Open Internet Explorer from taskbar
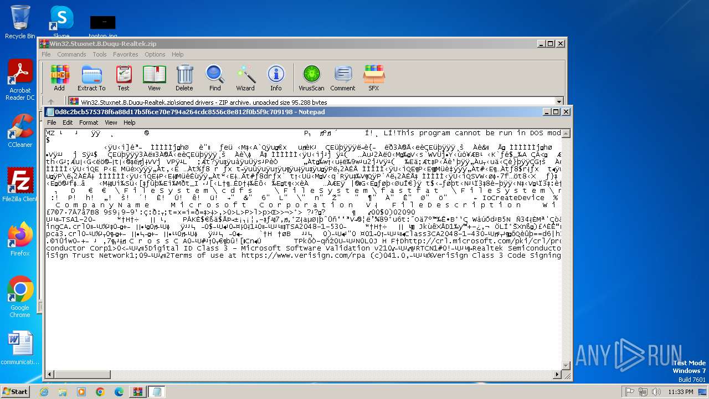This screenshot has width=709, height=399. point(44,392)
